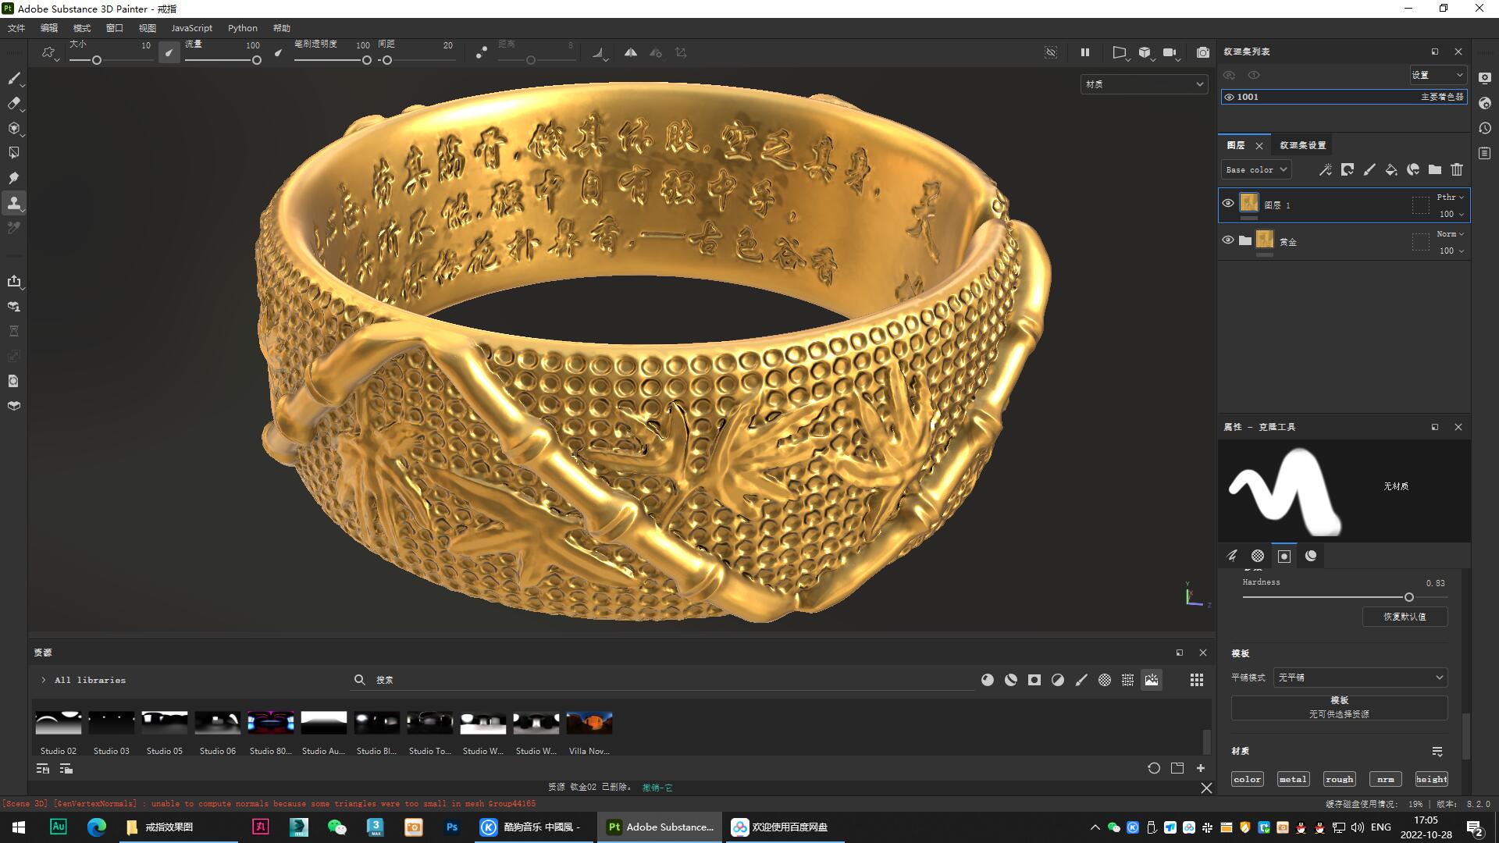Image resolution: width=1499 pixels, height=843 pixels.
Task: Click the 恢复默认值 reset button
Action: click(1405, 617)
